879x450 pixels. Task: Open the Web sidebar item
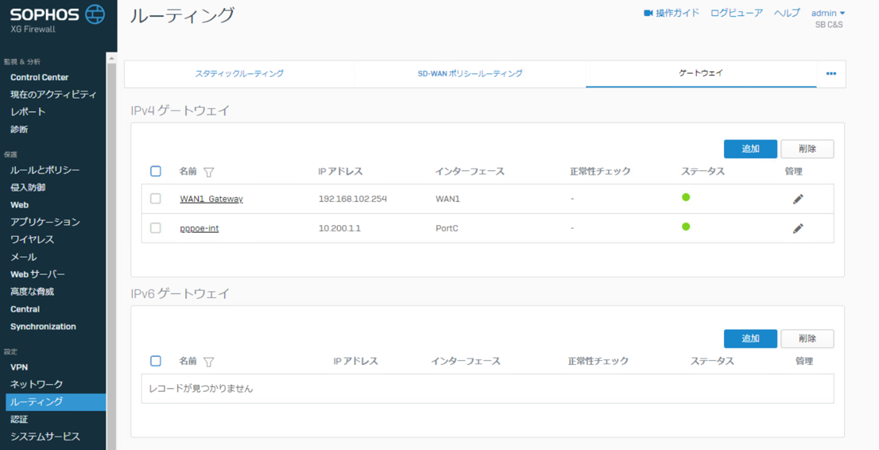tap(20, 205)
